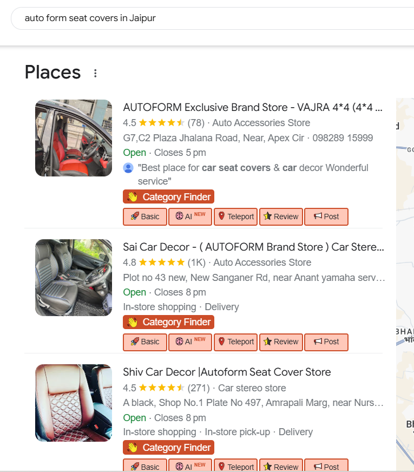
Task: Click Teleport pin button for AUTOFORM Exclusive store
Action: pos(235,217)
